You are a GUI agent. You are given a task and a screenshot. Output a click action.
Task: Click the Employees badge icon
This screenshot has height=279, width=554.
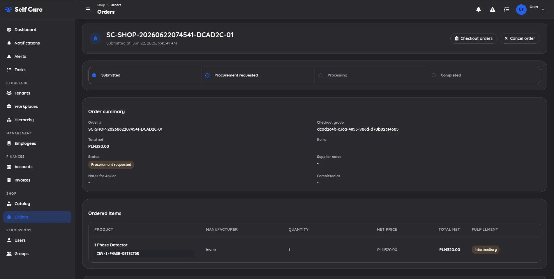(9, 143)
